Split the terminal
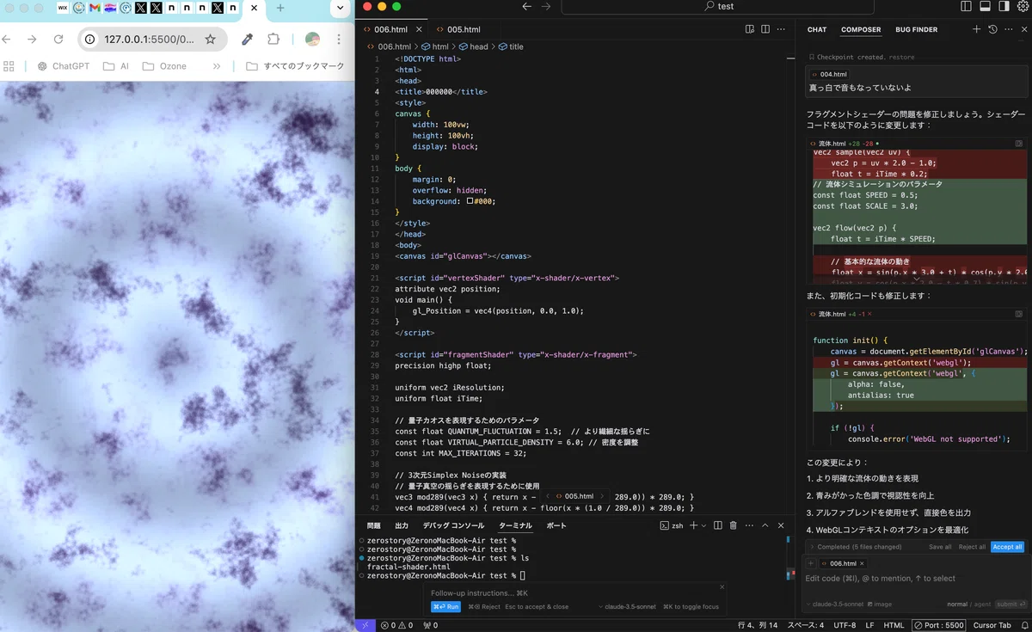This screenshot has width=1032, height=632. coord(717,525)
